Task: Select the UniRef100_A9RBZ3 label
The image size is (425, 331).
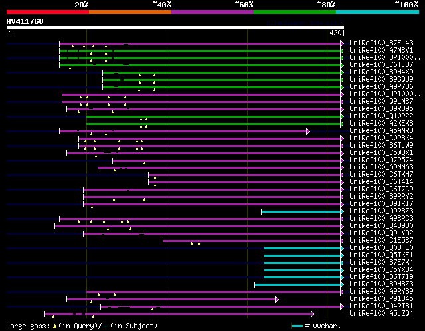Action: (381, 211)
